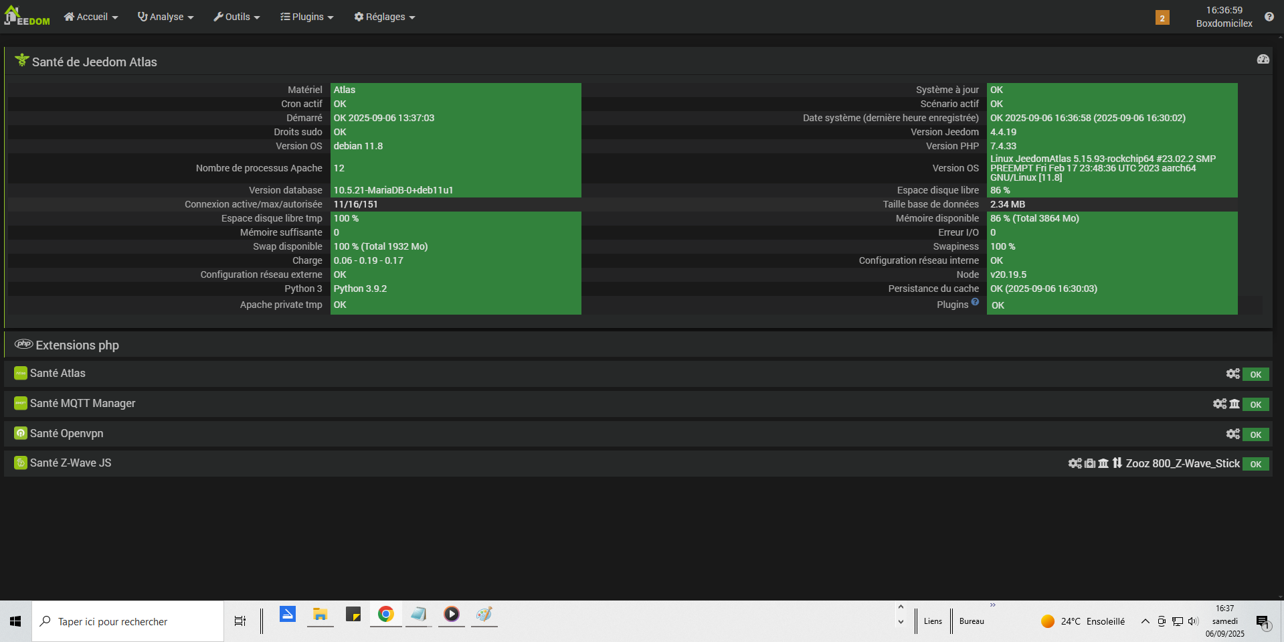The width and height of the screenshot is (1284, 642).
Task: Click the benchmark gauge icon in health header
Action: (x=1263, y=60)
